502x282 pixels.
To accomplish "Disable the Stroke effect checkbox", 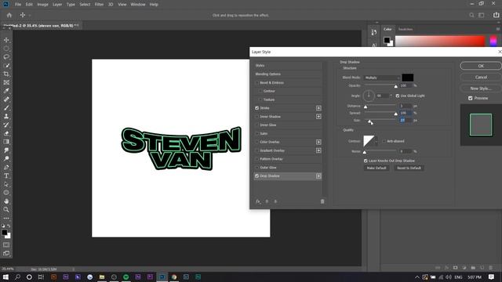I will pos(256,108).
